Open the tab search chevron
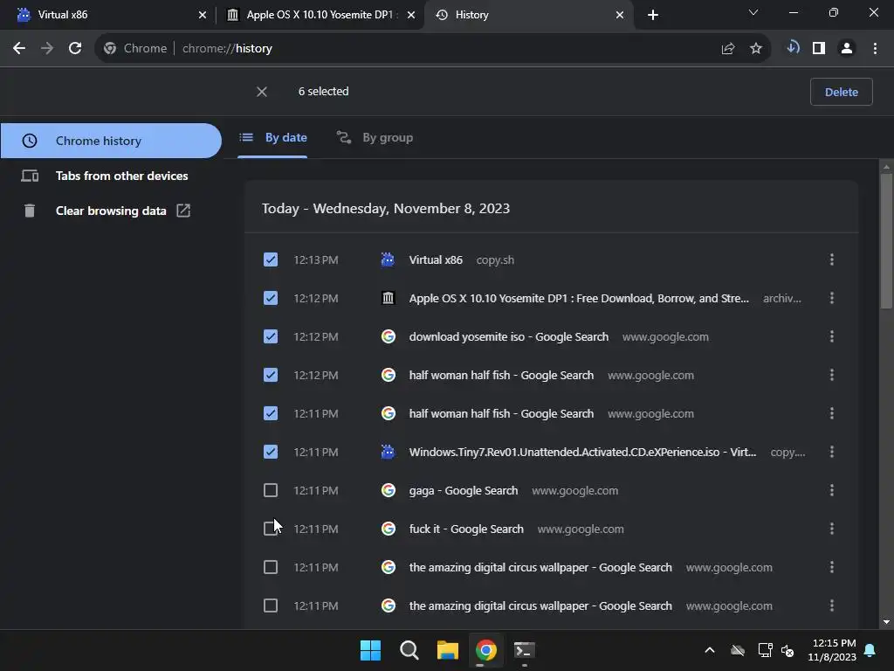 (x=753, y=12)
